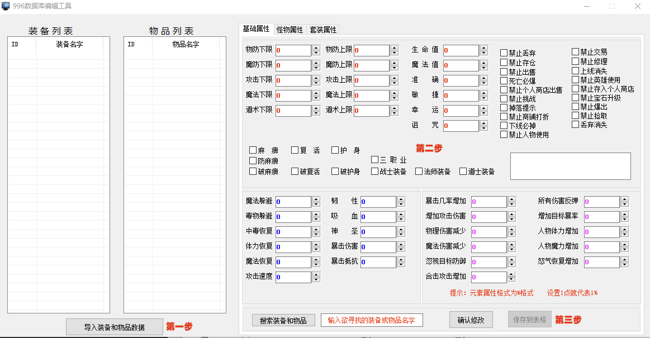Enable the 三职业 checkbox

tap(375, 159)
